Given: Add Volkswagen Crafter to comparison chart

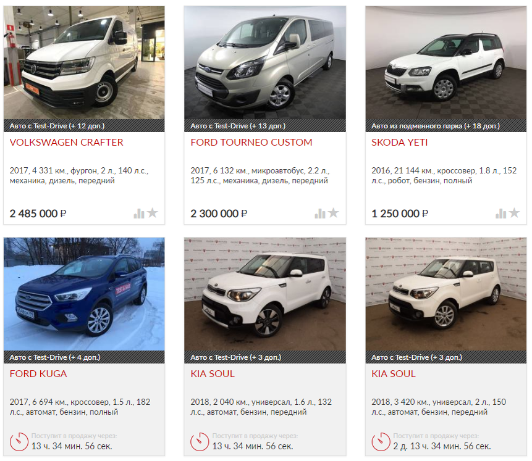Looking at the screenshot, I should point(139,214).
